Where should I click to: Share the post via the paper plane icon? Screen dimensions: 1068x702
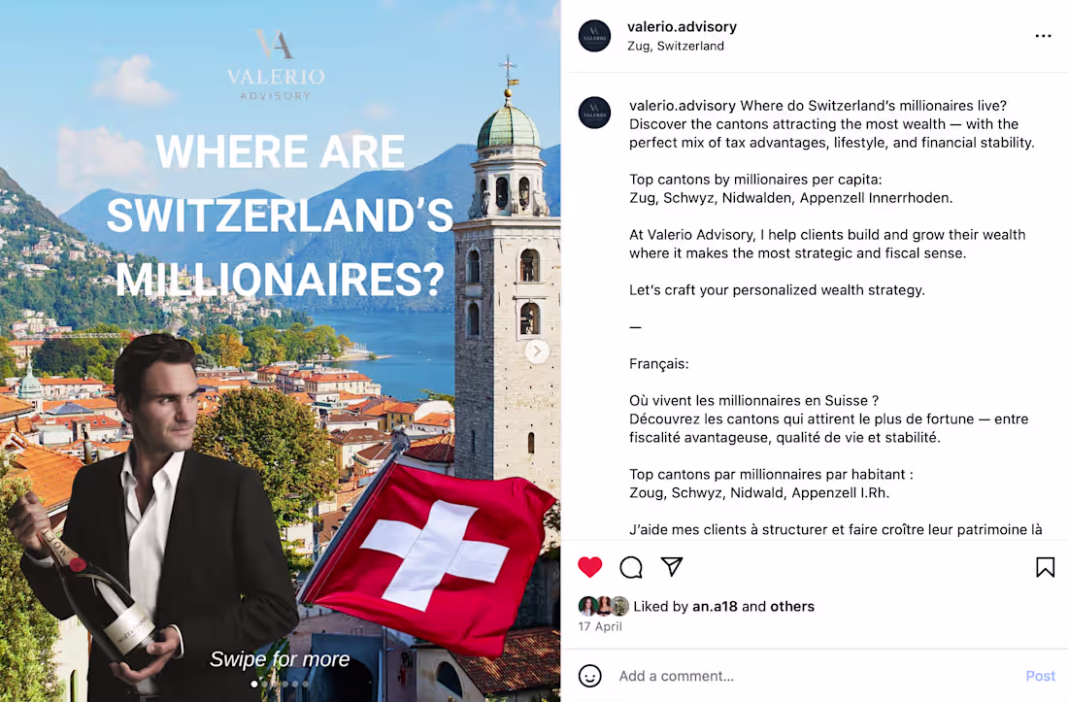[x=672, y=567]
